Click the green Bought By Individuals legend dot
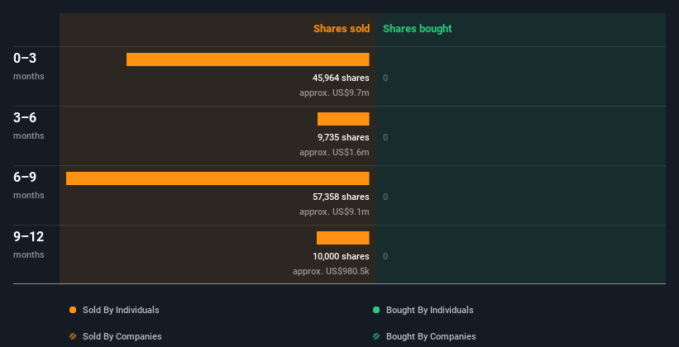 376,310
